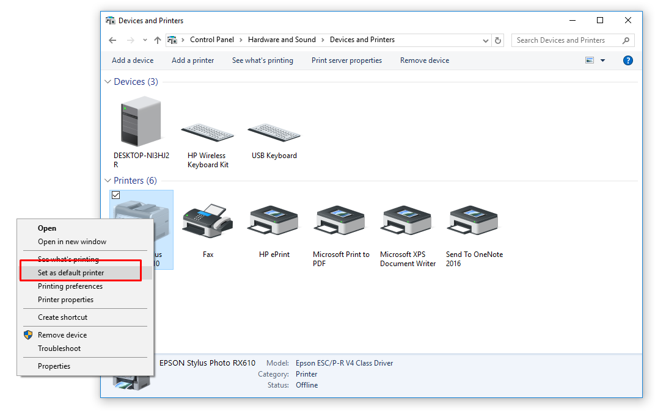Select the Send To OneNote 2016 printer
Viewport: 655px width, 412px height.
tap(474, 221)
